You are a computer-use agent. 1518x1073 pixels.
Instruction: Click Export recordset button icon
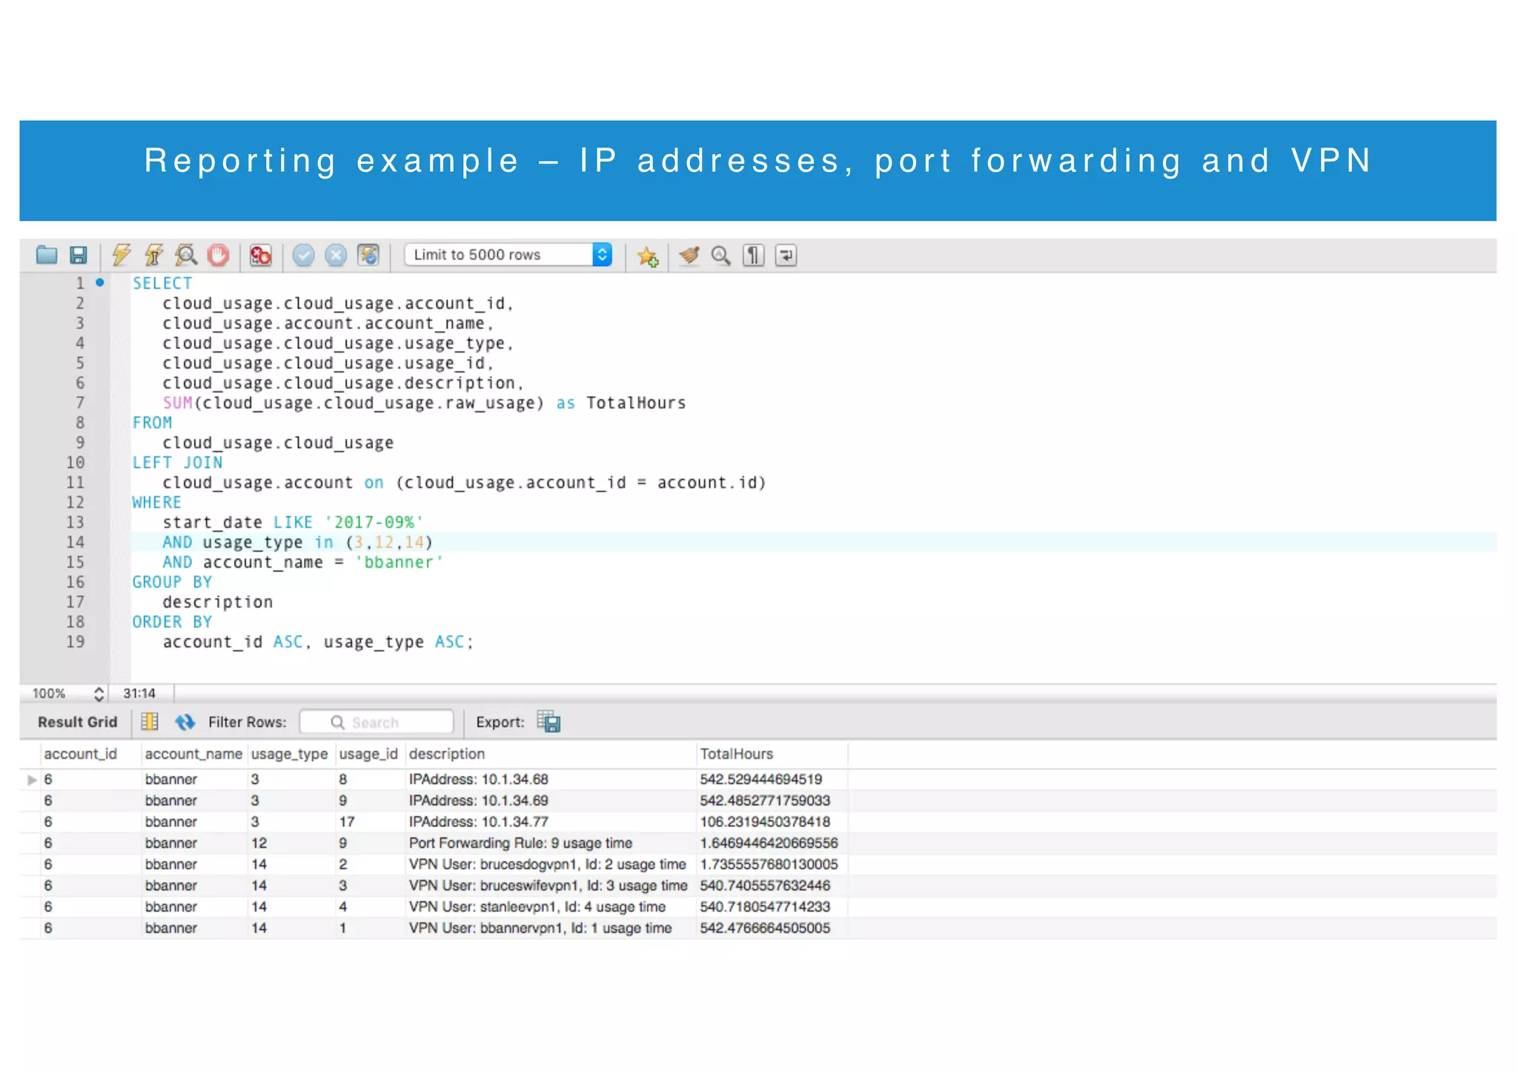pyautogui.click(x=548, y=722)
